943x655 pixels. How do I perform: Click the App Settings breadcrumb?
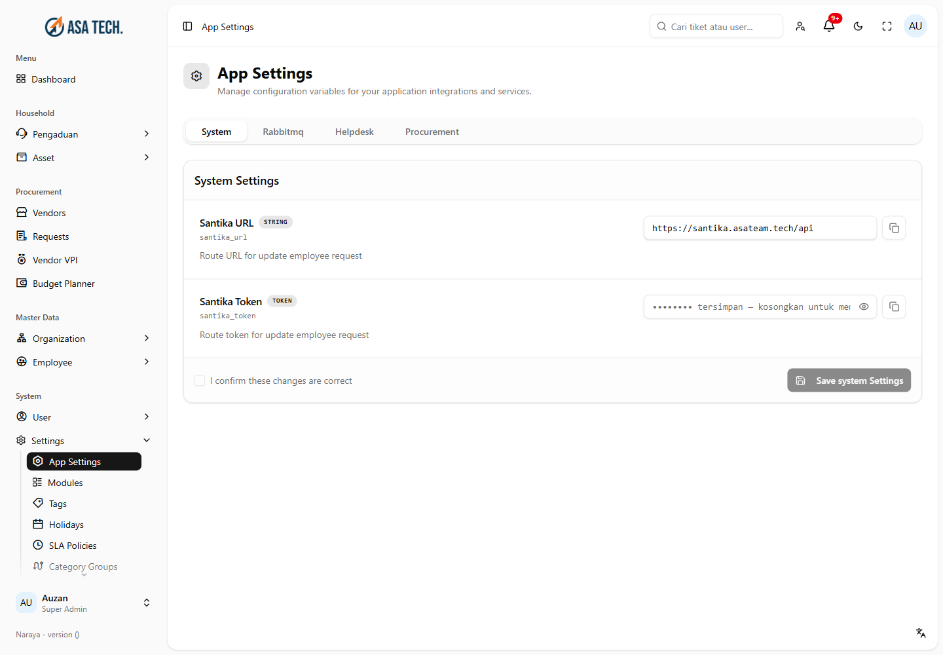point(227,27)
